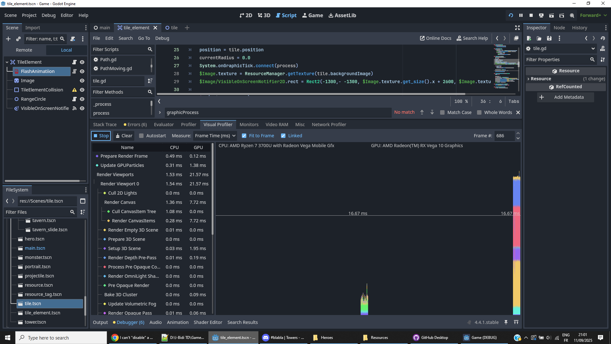Open the Measure Frame Time dropdown
Image resolution: width=611 pixels, height=344 pixels.
coord(215,136)
